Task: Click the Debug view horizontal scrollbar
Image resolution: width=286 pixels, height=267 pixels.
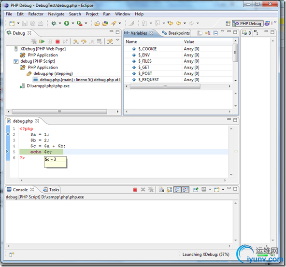Action: pos(59,112)
